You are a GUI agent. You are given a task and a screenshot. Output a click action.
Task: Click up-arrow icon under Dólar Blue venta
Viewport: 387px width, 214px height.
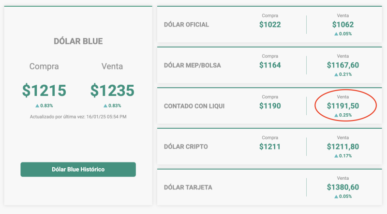[x=105, y=106]
